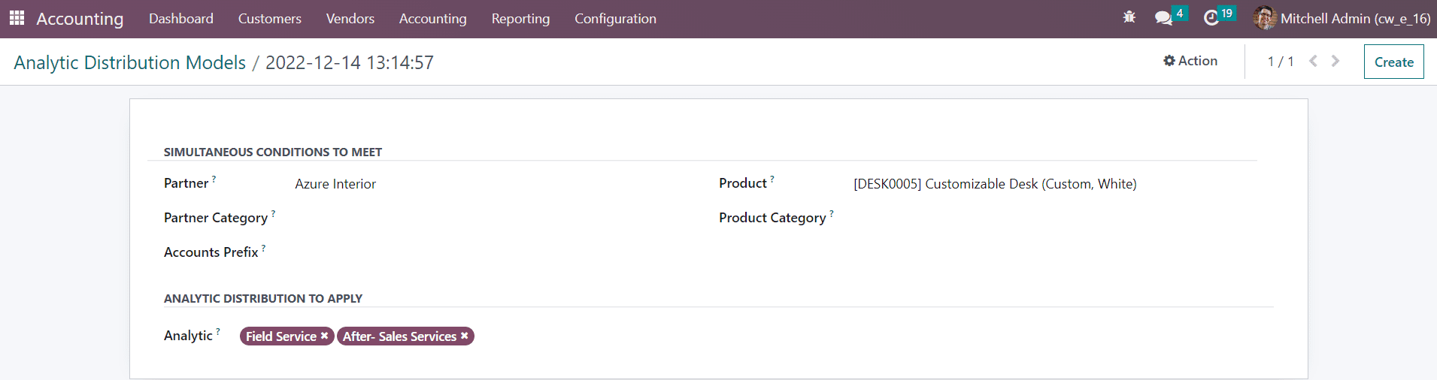Click the Create button
The image size is (1437, 380).
(1393, 62)
